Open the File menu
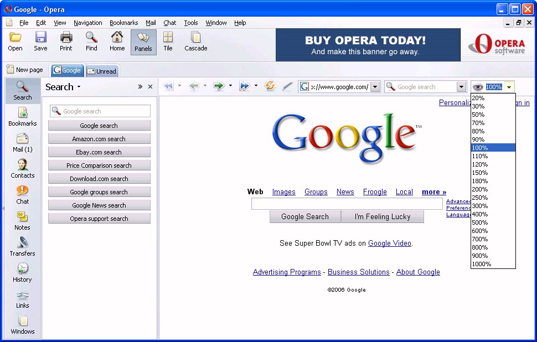 pos(24,23)
